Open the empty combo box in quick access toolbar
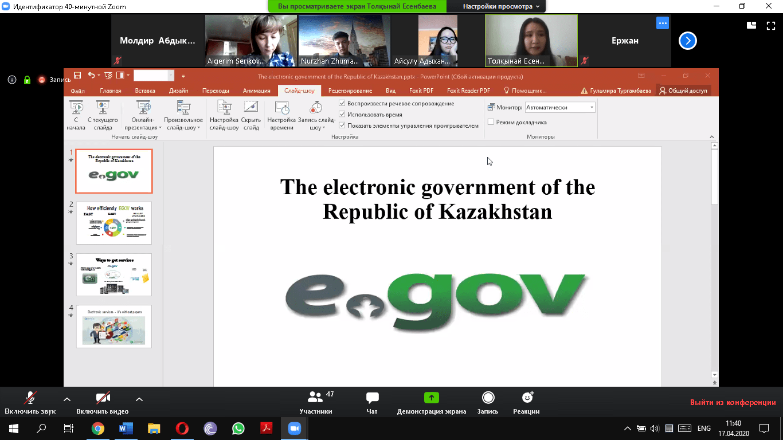783x440 pixels. (x=154, y=75)
